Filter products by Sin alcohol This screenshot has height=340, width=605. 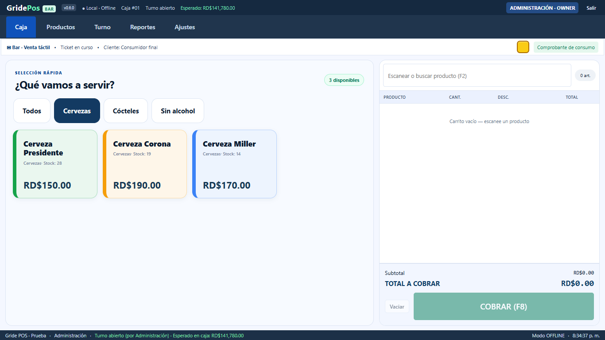click(178, 111)
